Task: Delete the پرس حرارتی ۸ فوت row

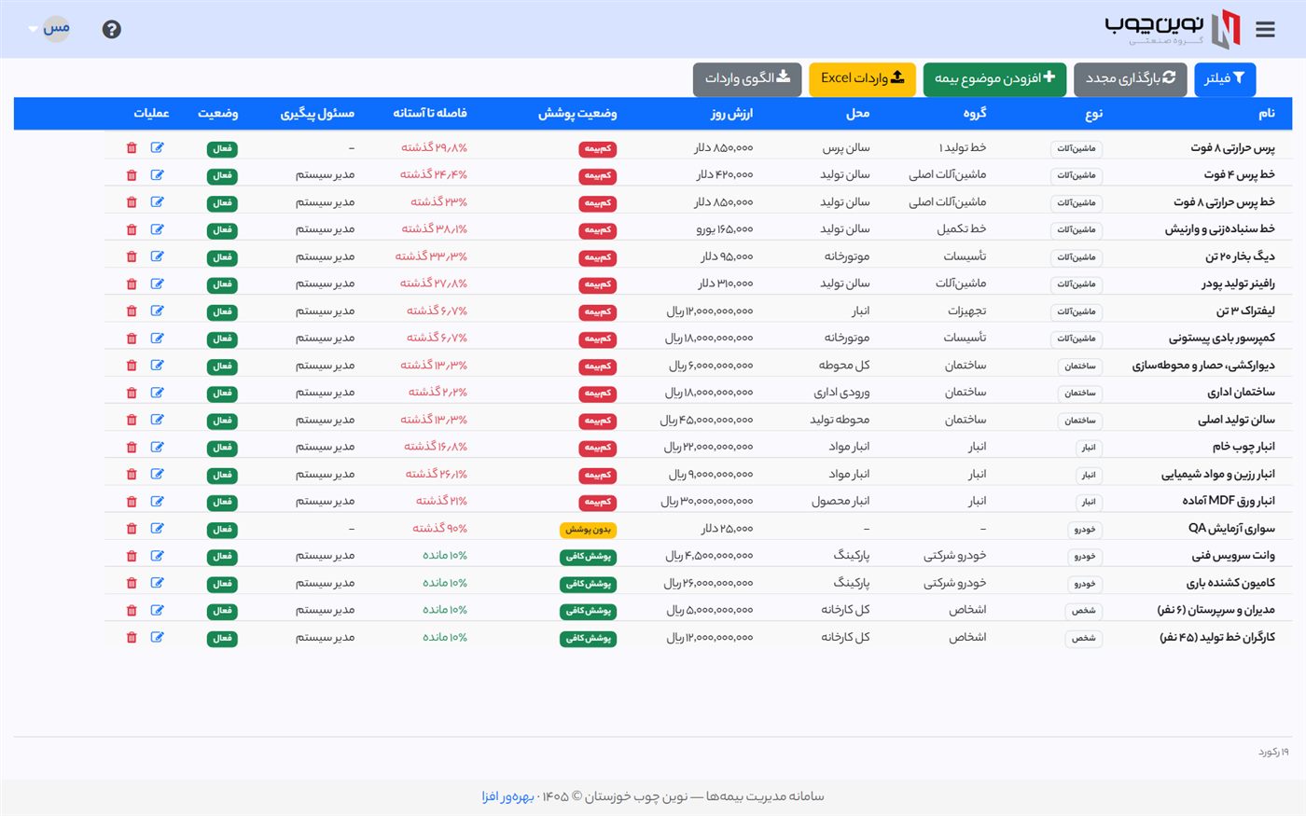Action: click(132, 148)
